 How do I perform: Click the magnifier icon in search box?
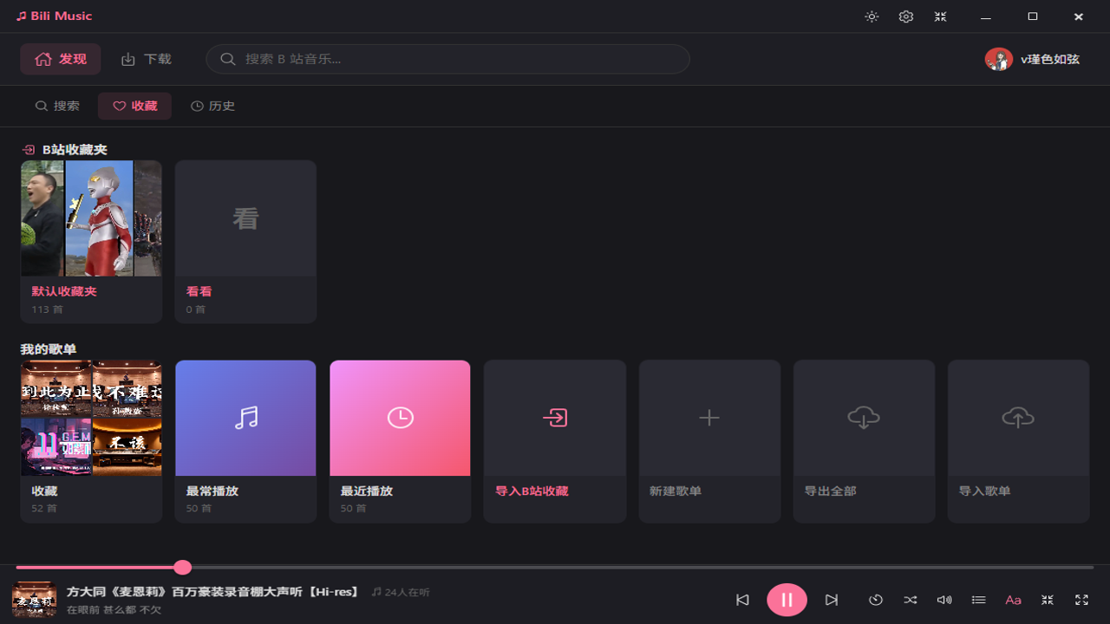228,59
